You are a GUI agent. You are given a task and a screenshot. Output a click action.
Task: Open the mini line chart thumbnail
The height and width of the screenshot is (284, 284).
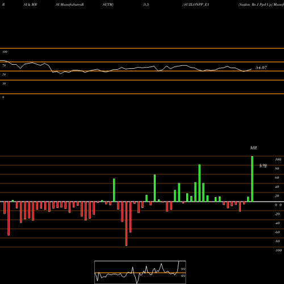click(140, 272)
